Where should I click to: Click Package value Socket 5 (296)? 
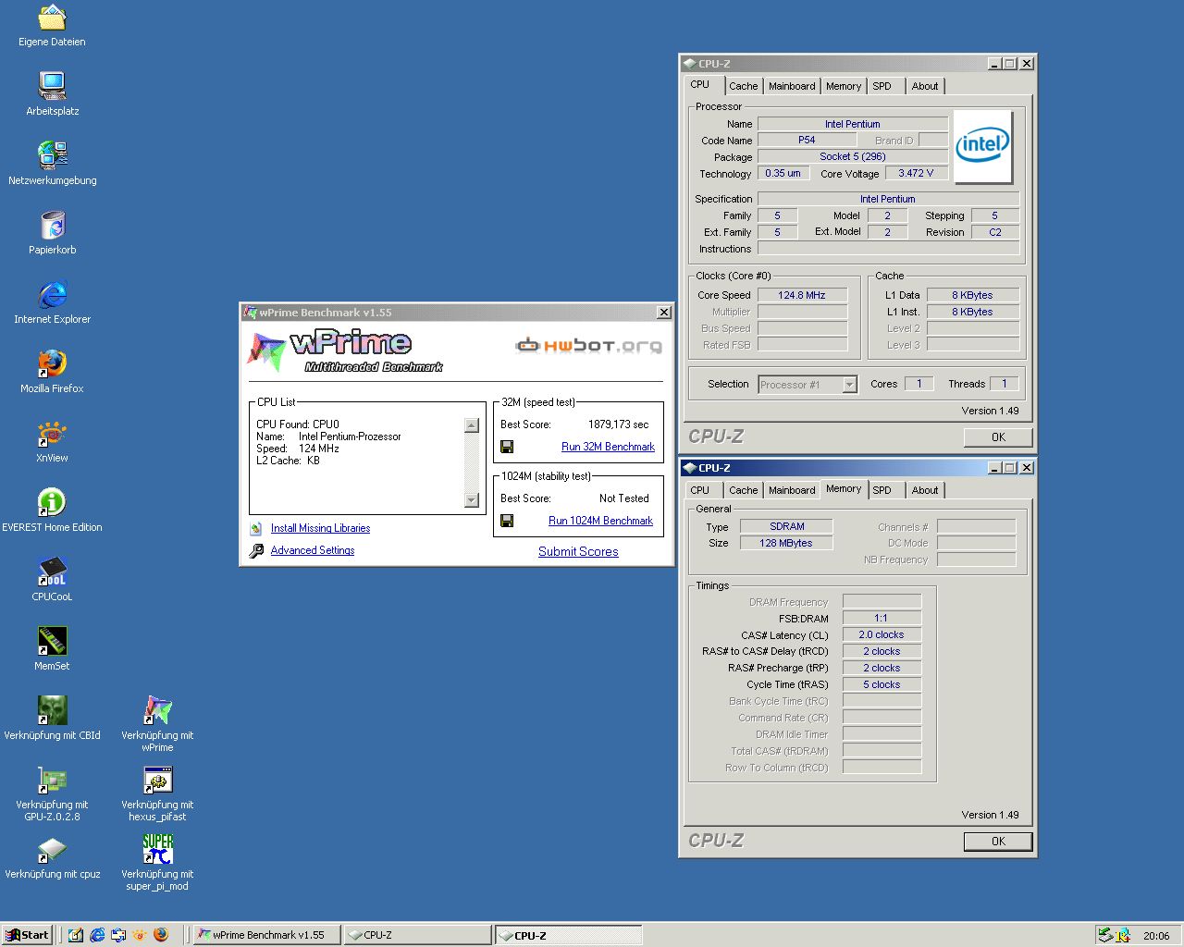pos(852,156)
